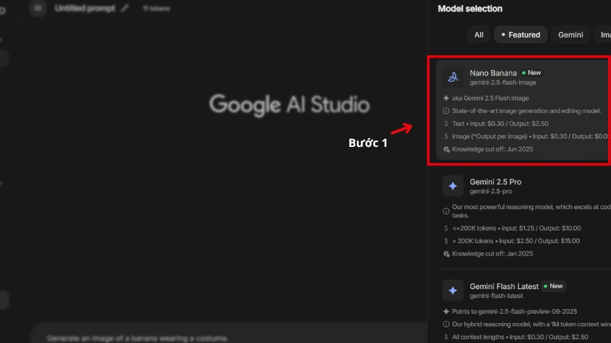Open the partially visible Images filter tab
611x343 pixels.
coord(604,35)
